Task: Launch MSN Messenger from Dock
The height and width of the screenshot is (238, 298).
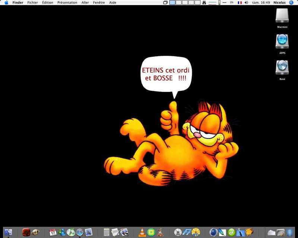Action: [x=62, y=232]
